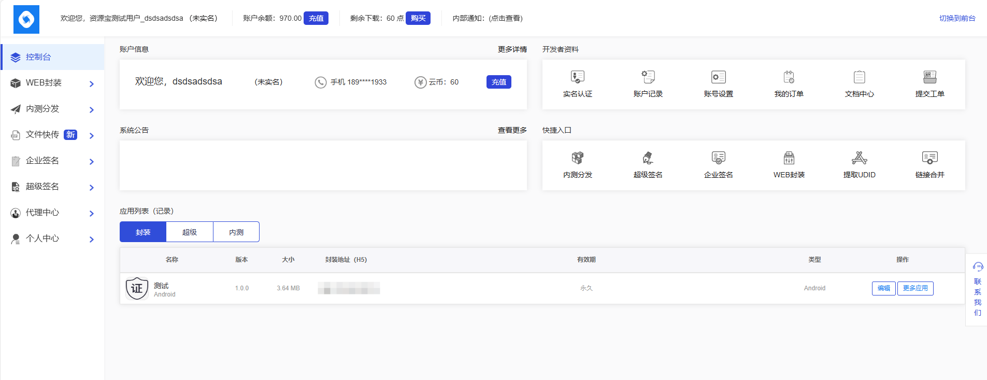987x380 pixels.
Task: Click the 剩余下载: 60 点 text
Action: click(x=377, y=18)
